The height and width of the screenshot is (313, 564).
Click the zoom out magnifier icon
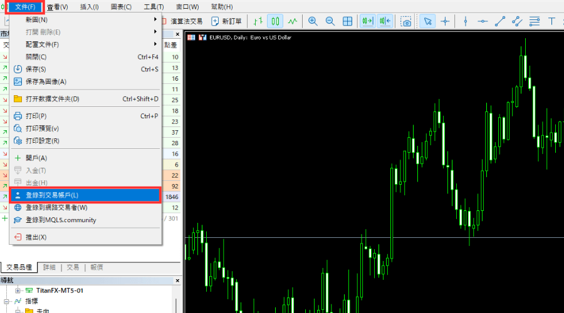tap(330, 21)
